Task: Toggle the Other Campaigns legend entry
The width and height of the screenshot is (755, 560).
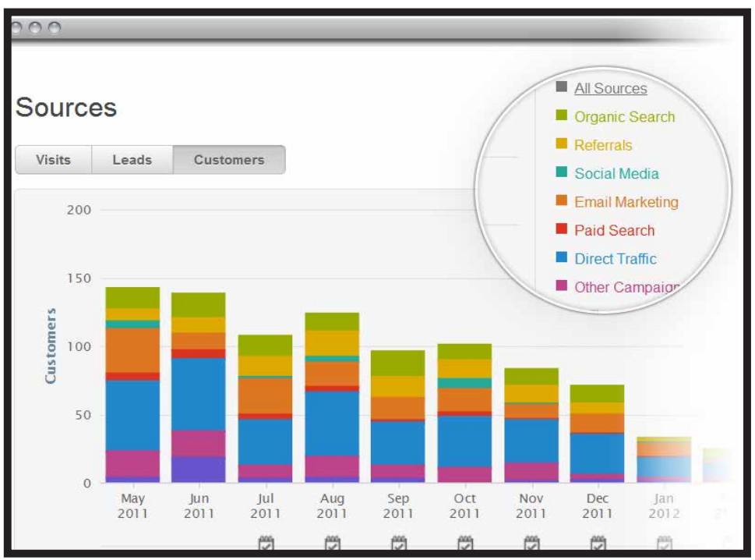Action: tap(627, 287)
